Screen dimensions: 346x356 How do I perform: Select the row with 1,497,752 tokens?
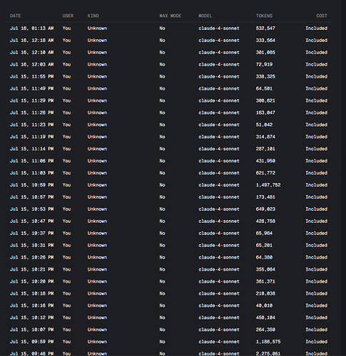click(168, 185)
